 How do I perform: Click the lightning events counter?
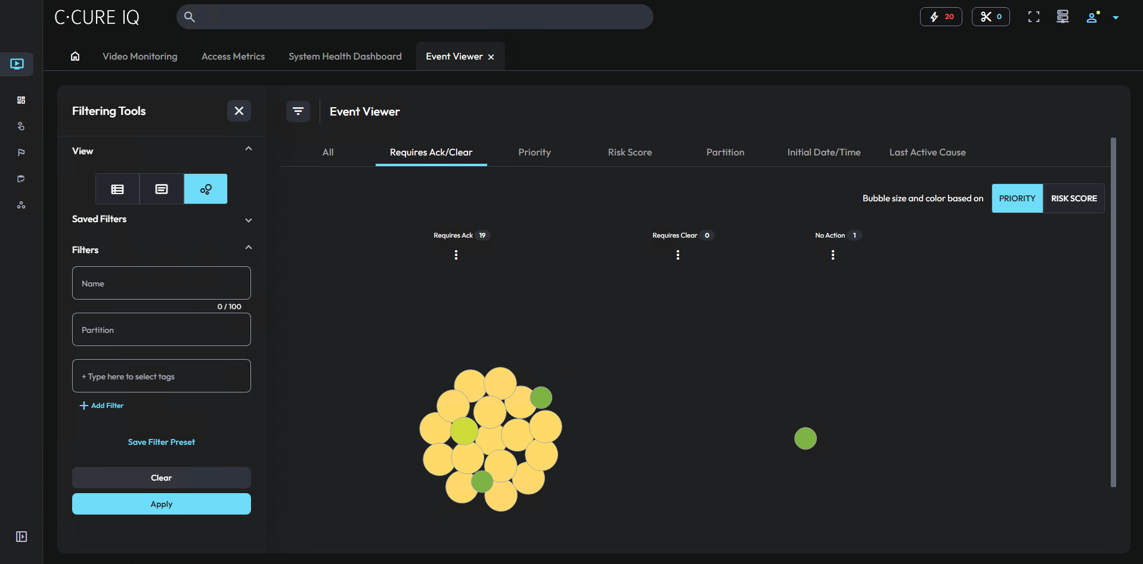pyautogui.click(x=940, y=16)
